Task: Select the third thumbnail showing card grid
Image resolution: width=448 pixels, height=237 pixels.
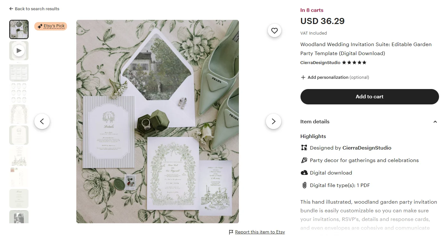Action: [x=19, y=72]
